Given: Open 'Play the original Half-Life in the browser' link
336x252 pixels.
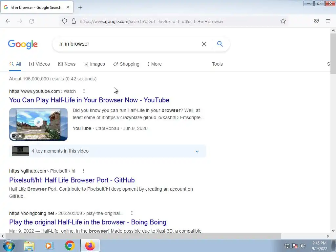Looking at the screenshot, I should click(88, 222).
